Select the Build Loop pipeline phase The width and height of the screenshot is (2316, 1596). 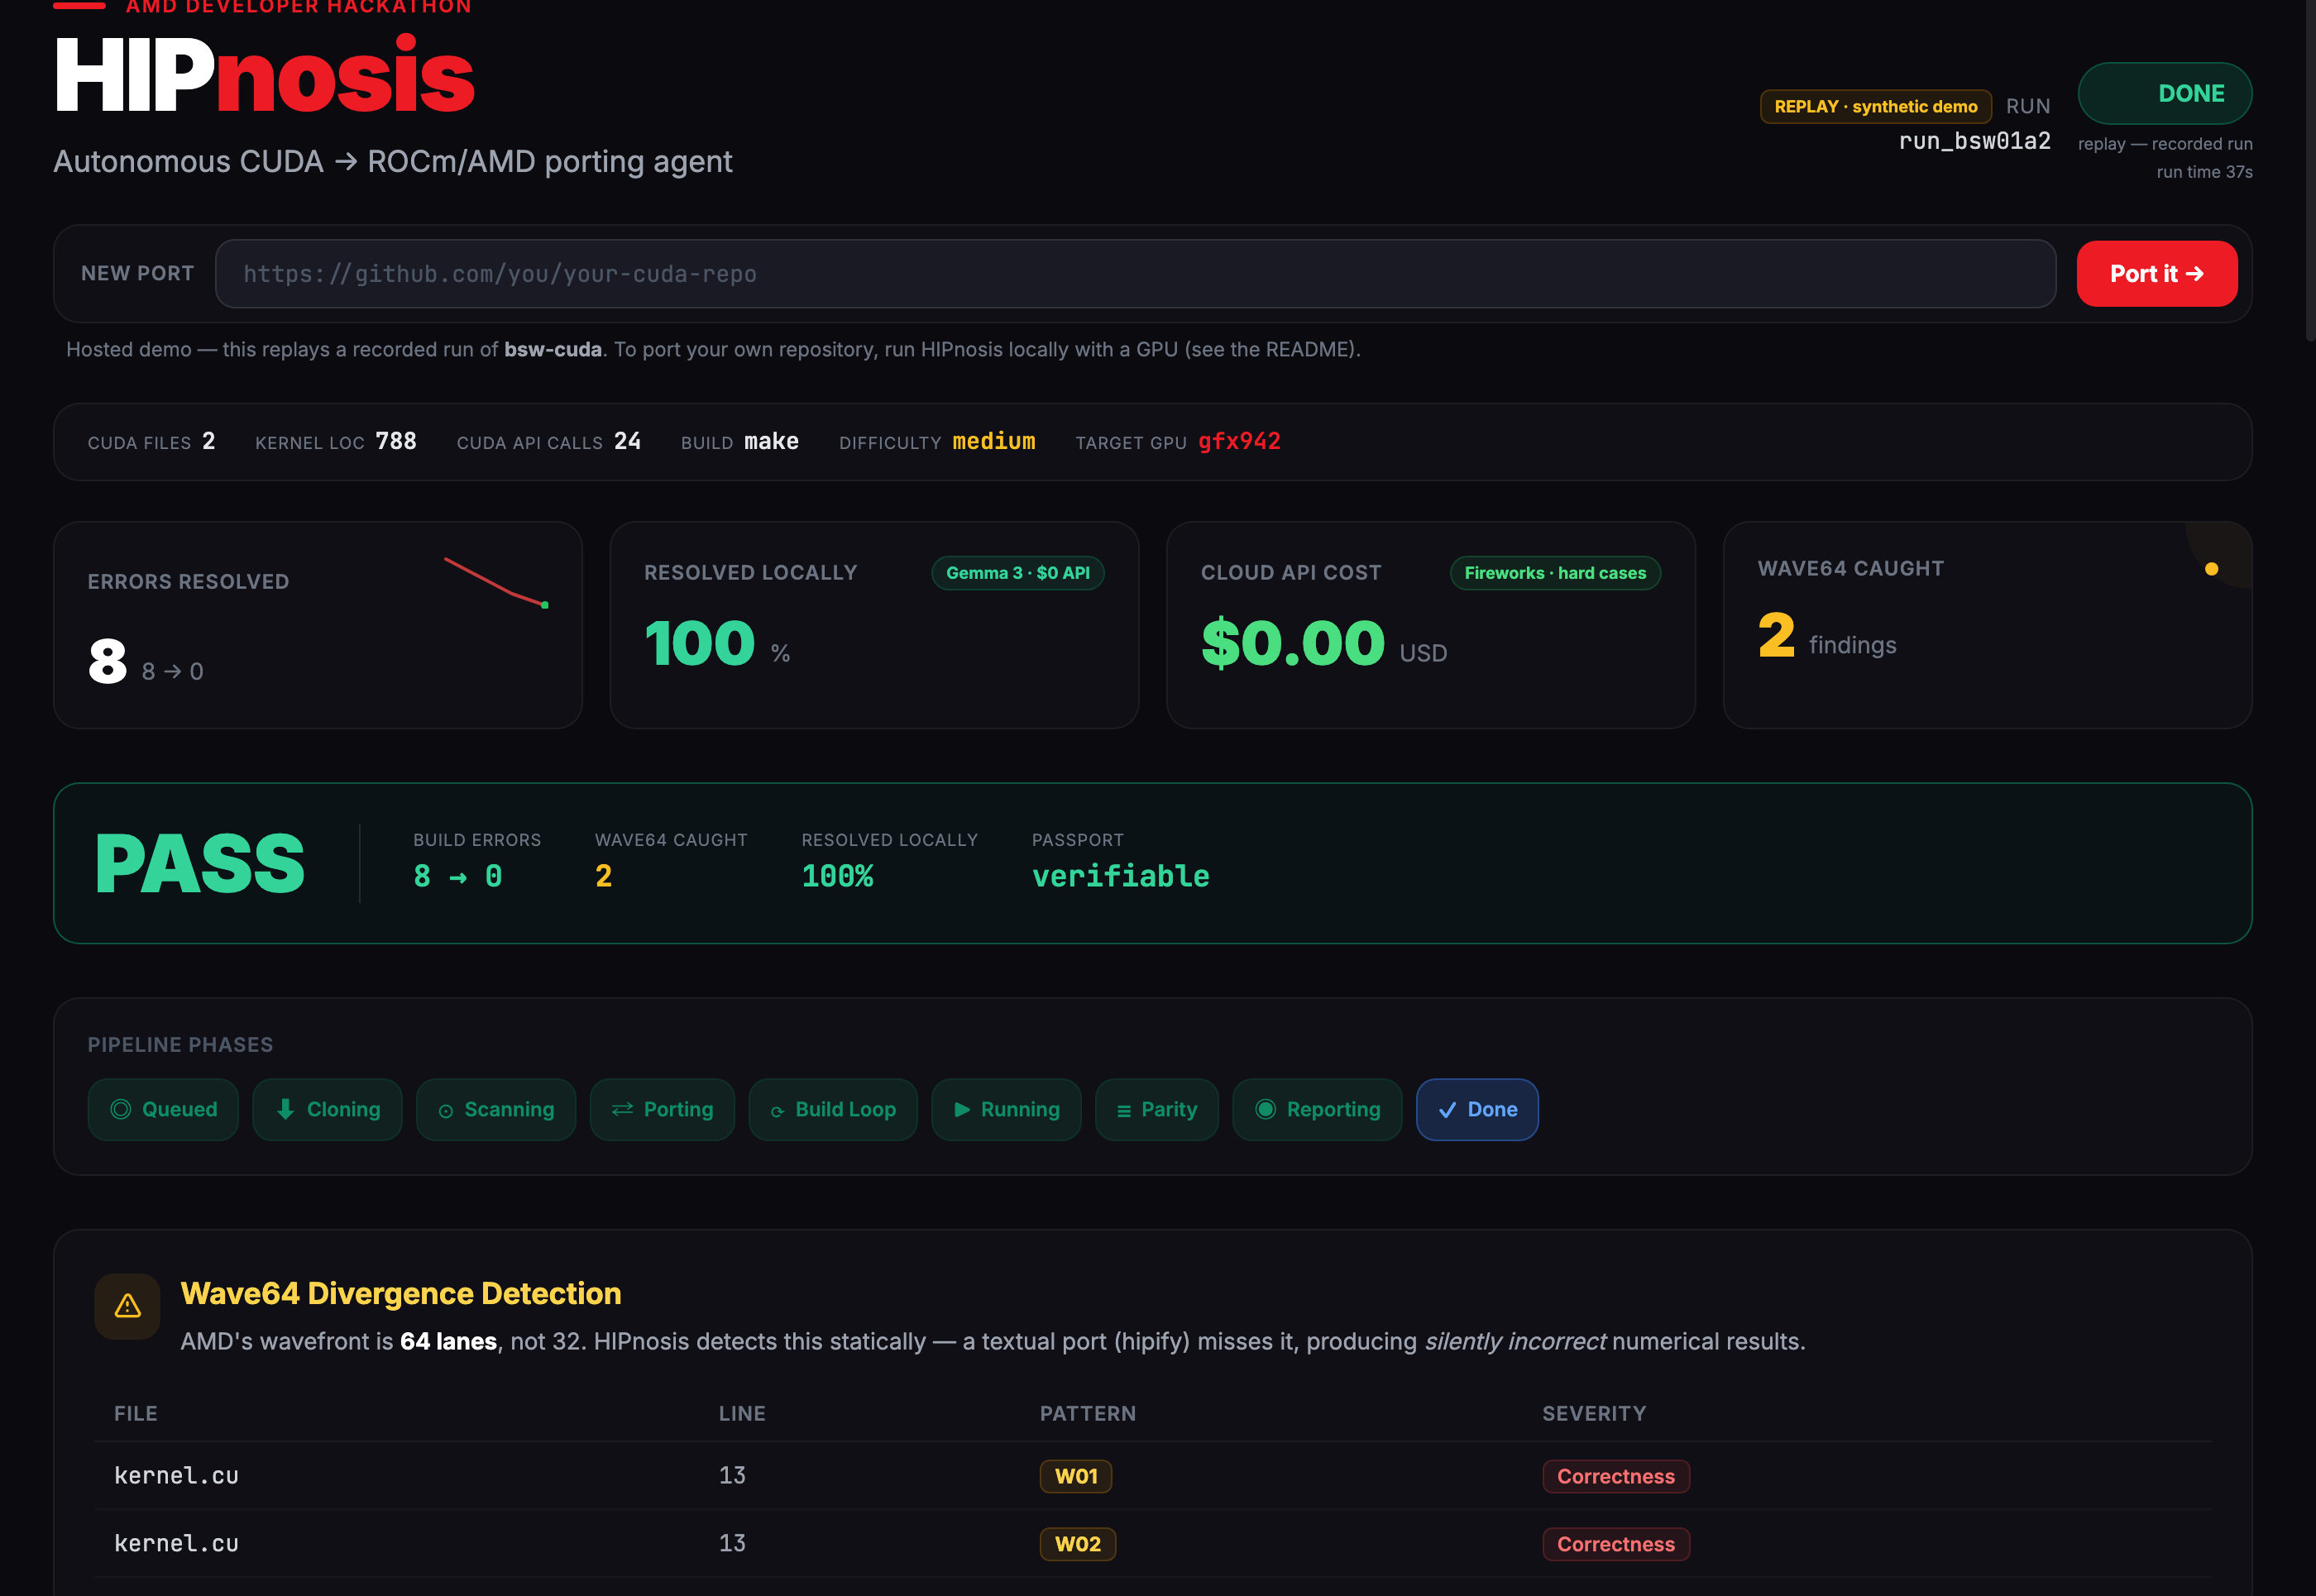(833, 1109)
